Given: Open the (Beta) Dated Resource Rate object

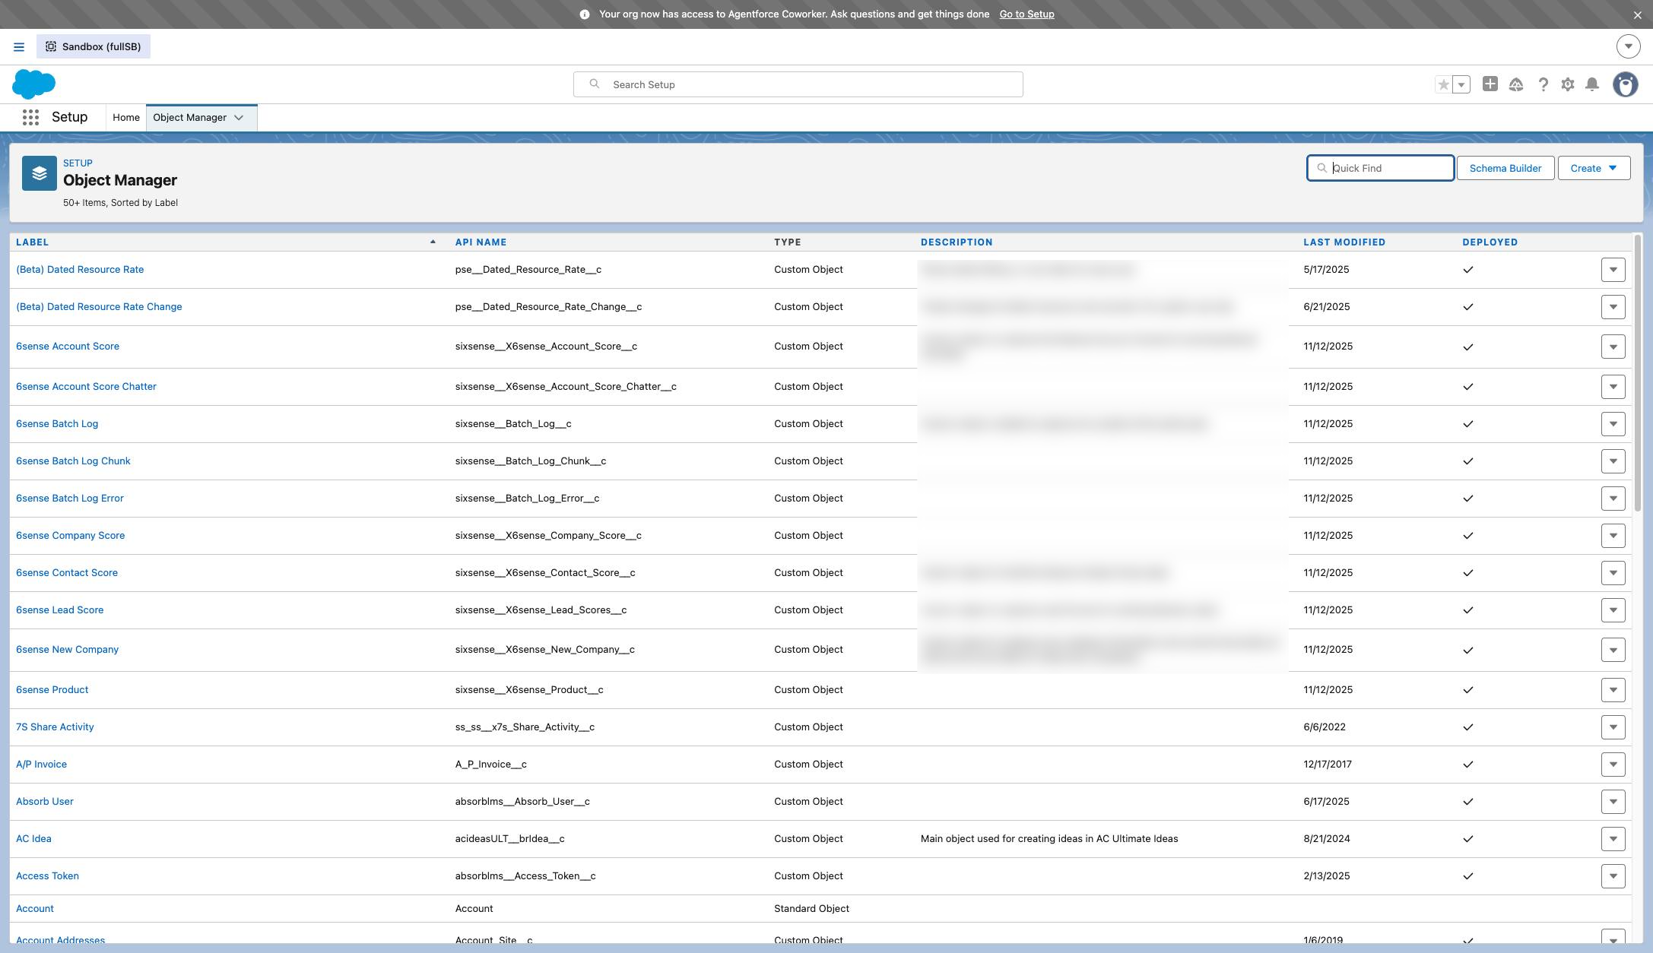Looking at the screenshot, I should click(x=80, y=270).
